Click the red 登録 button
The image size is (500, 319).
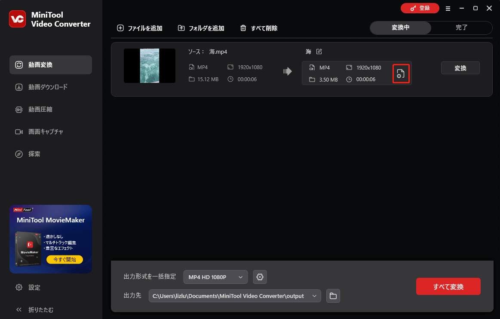click(420, 8)
